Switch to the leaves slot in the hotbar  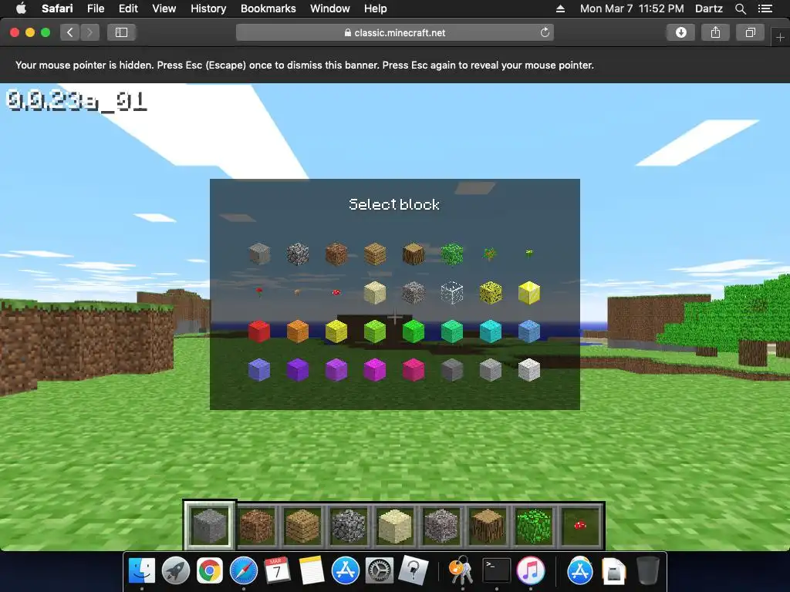[x=534, y=526]
